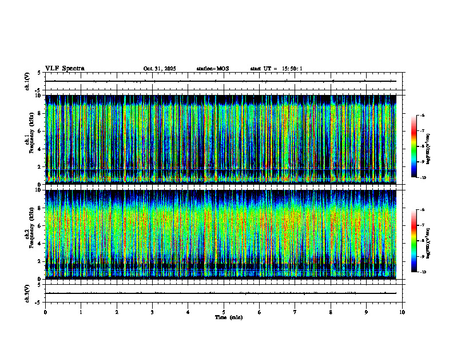Image resolution: width=453 pixels, height=350 pixels.
Task: Click time axis tick label "9"
Action: [366, 312]
